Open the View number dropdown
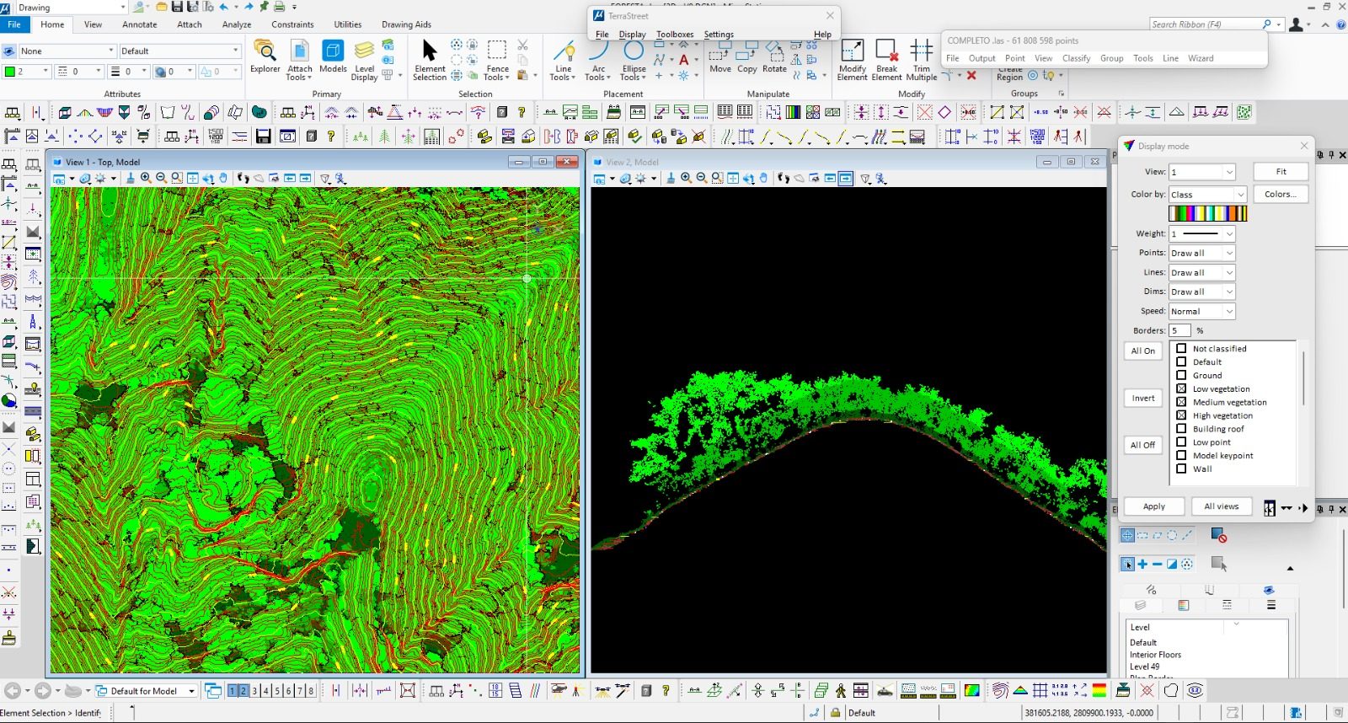1348x723 pixels. 1202,172
